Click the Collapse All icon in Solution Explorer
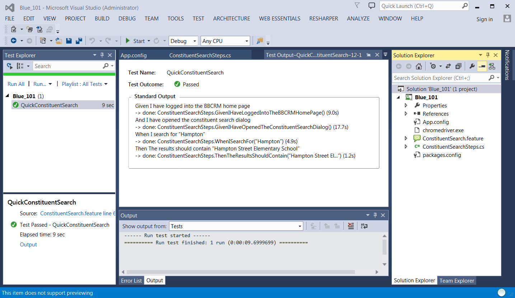 tap(458, 66)
